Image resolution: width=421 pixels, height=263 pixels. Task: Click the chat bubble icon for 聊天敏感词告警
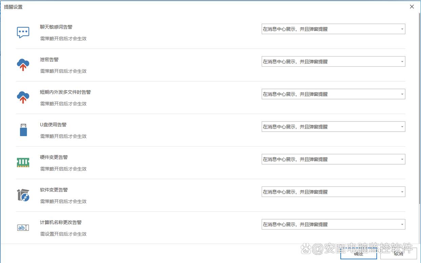pos(23,32)
